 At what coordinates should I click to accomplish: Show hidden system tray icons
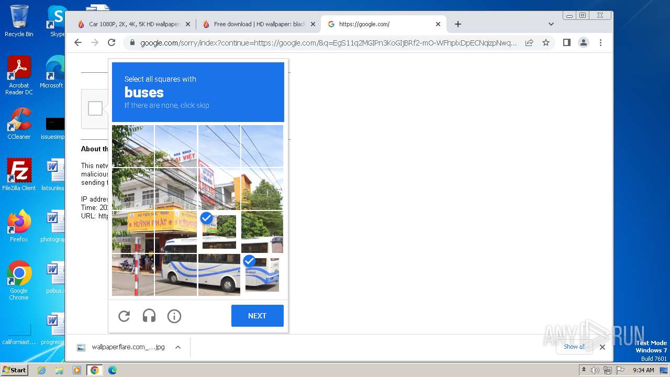tap(584, 370)
